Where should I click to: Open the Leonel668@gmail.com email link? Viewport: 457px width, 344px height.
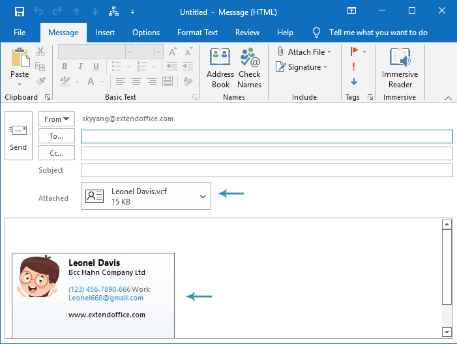pyautogui.click(x=106, y=298)
